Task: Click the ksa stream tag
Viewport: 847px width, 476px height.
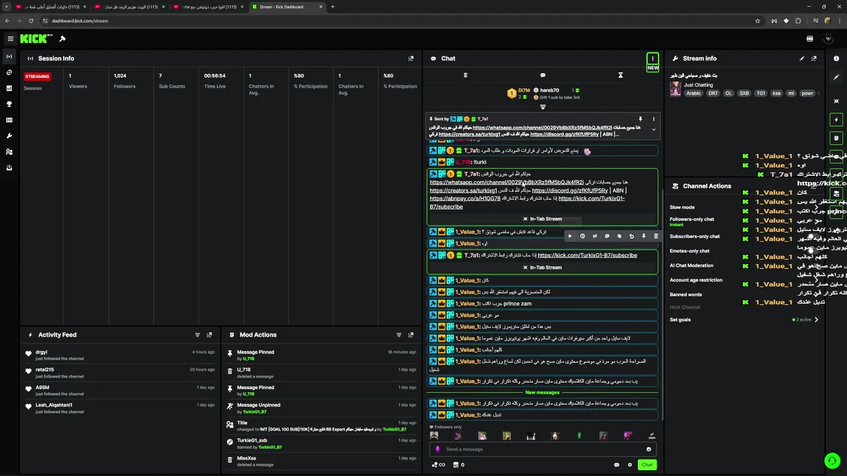Action: 776,93
